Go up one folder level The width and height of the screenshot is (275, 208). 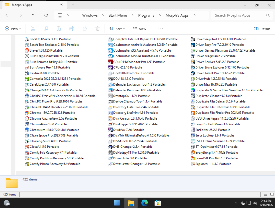coord(33,15)
